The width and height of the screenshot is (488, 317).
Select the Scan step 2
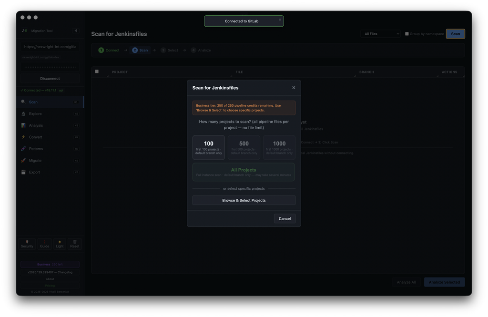140,50
